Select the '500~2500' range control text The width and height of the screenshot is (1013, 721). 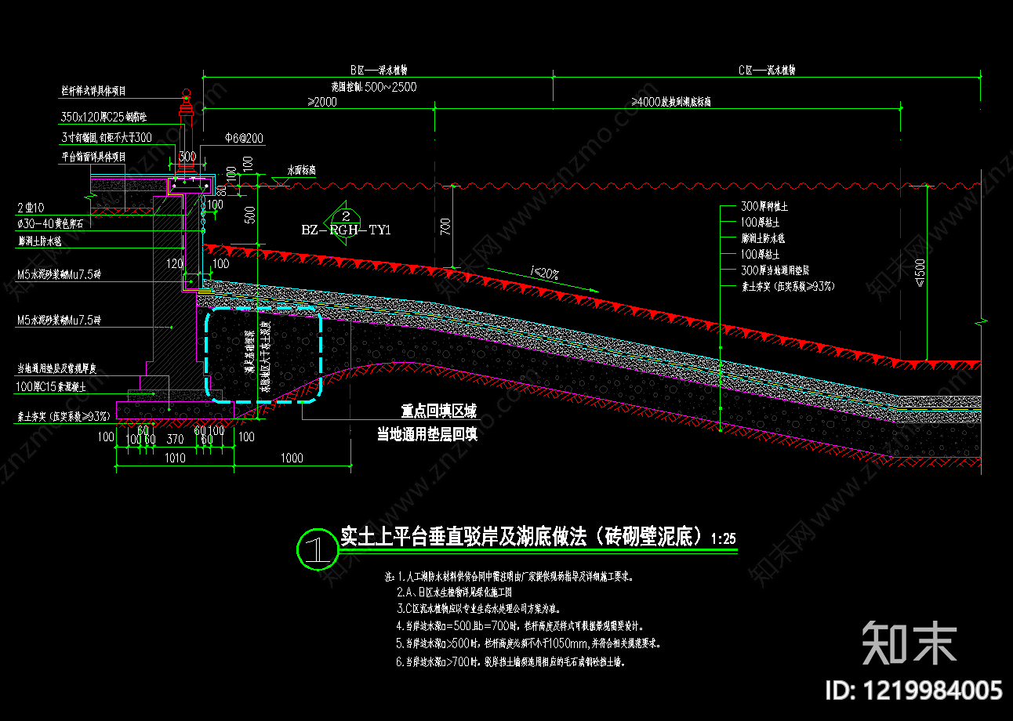(x=390, y=87)
